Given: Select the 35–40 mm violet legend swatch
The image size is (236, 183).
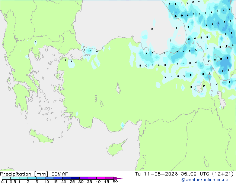Looking at the screenshot, I should (x=92, y=178).
